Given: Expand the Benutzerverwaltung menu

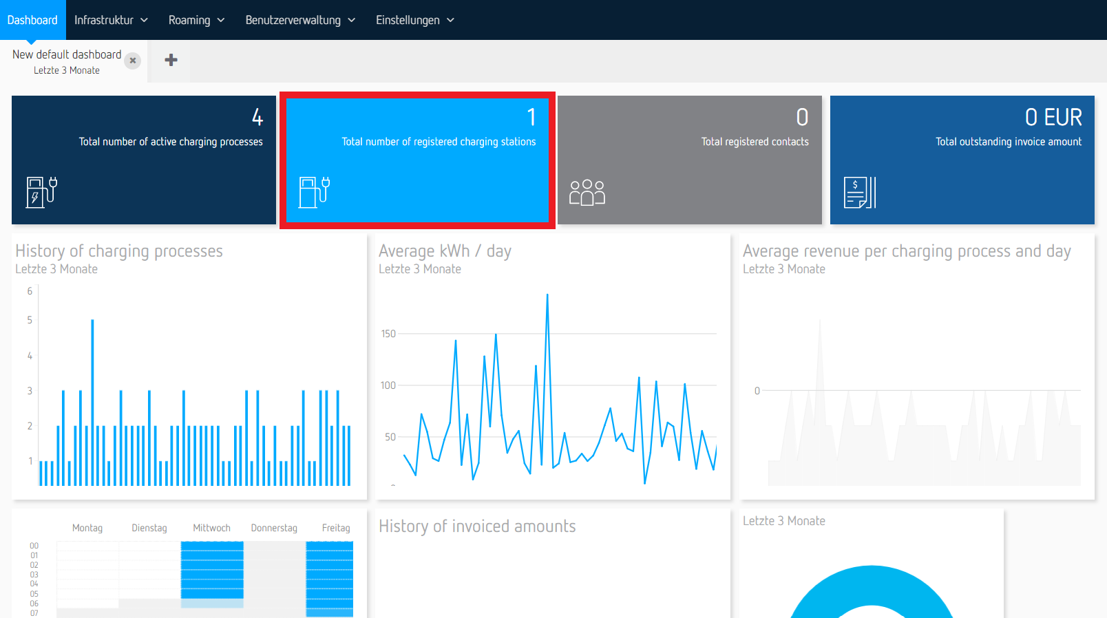Looking at the screenshot, I should [300, 20].
